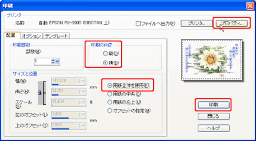Open printer プロパティ button
256x141 pixels.
coord(231,24)
